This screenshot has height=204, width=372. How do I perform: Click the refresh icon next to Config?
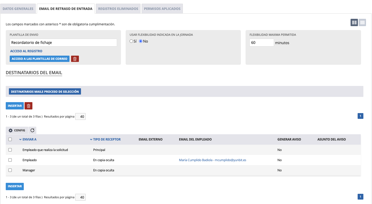pyautogui.click(x=32, y=130)
